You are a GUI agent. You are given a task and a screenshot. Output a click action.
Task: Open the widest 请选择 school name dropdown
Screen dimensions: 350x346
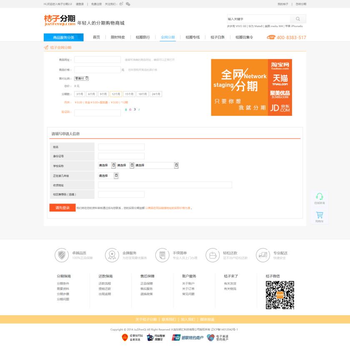tap(157, 165)
